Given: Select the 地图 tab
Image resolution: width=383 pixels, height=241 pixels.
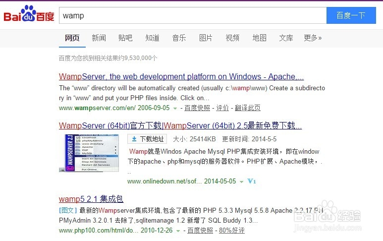Looking at the screenshot, I should coord(259,38).
